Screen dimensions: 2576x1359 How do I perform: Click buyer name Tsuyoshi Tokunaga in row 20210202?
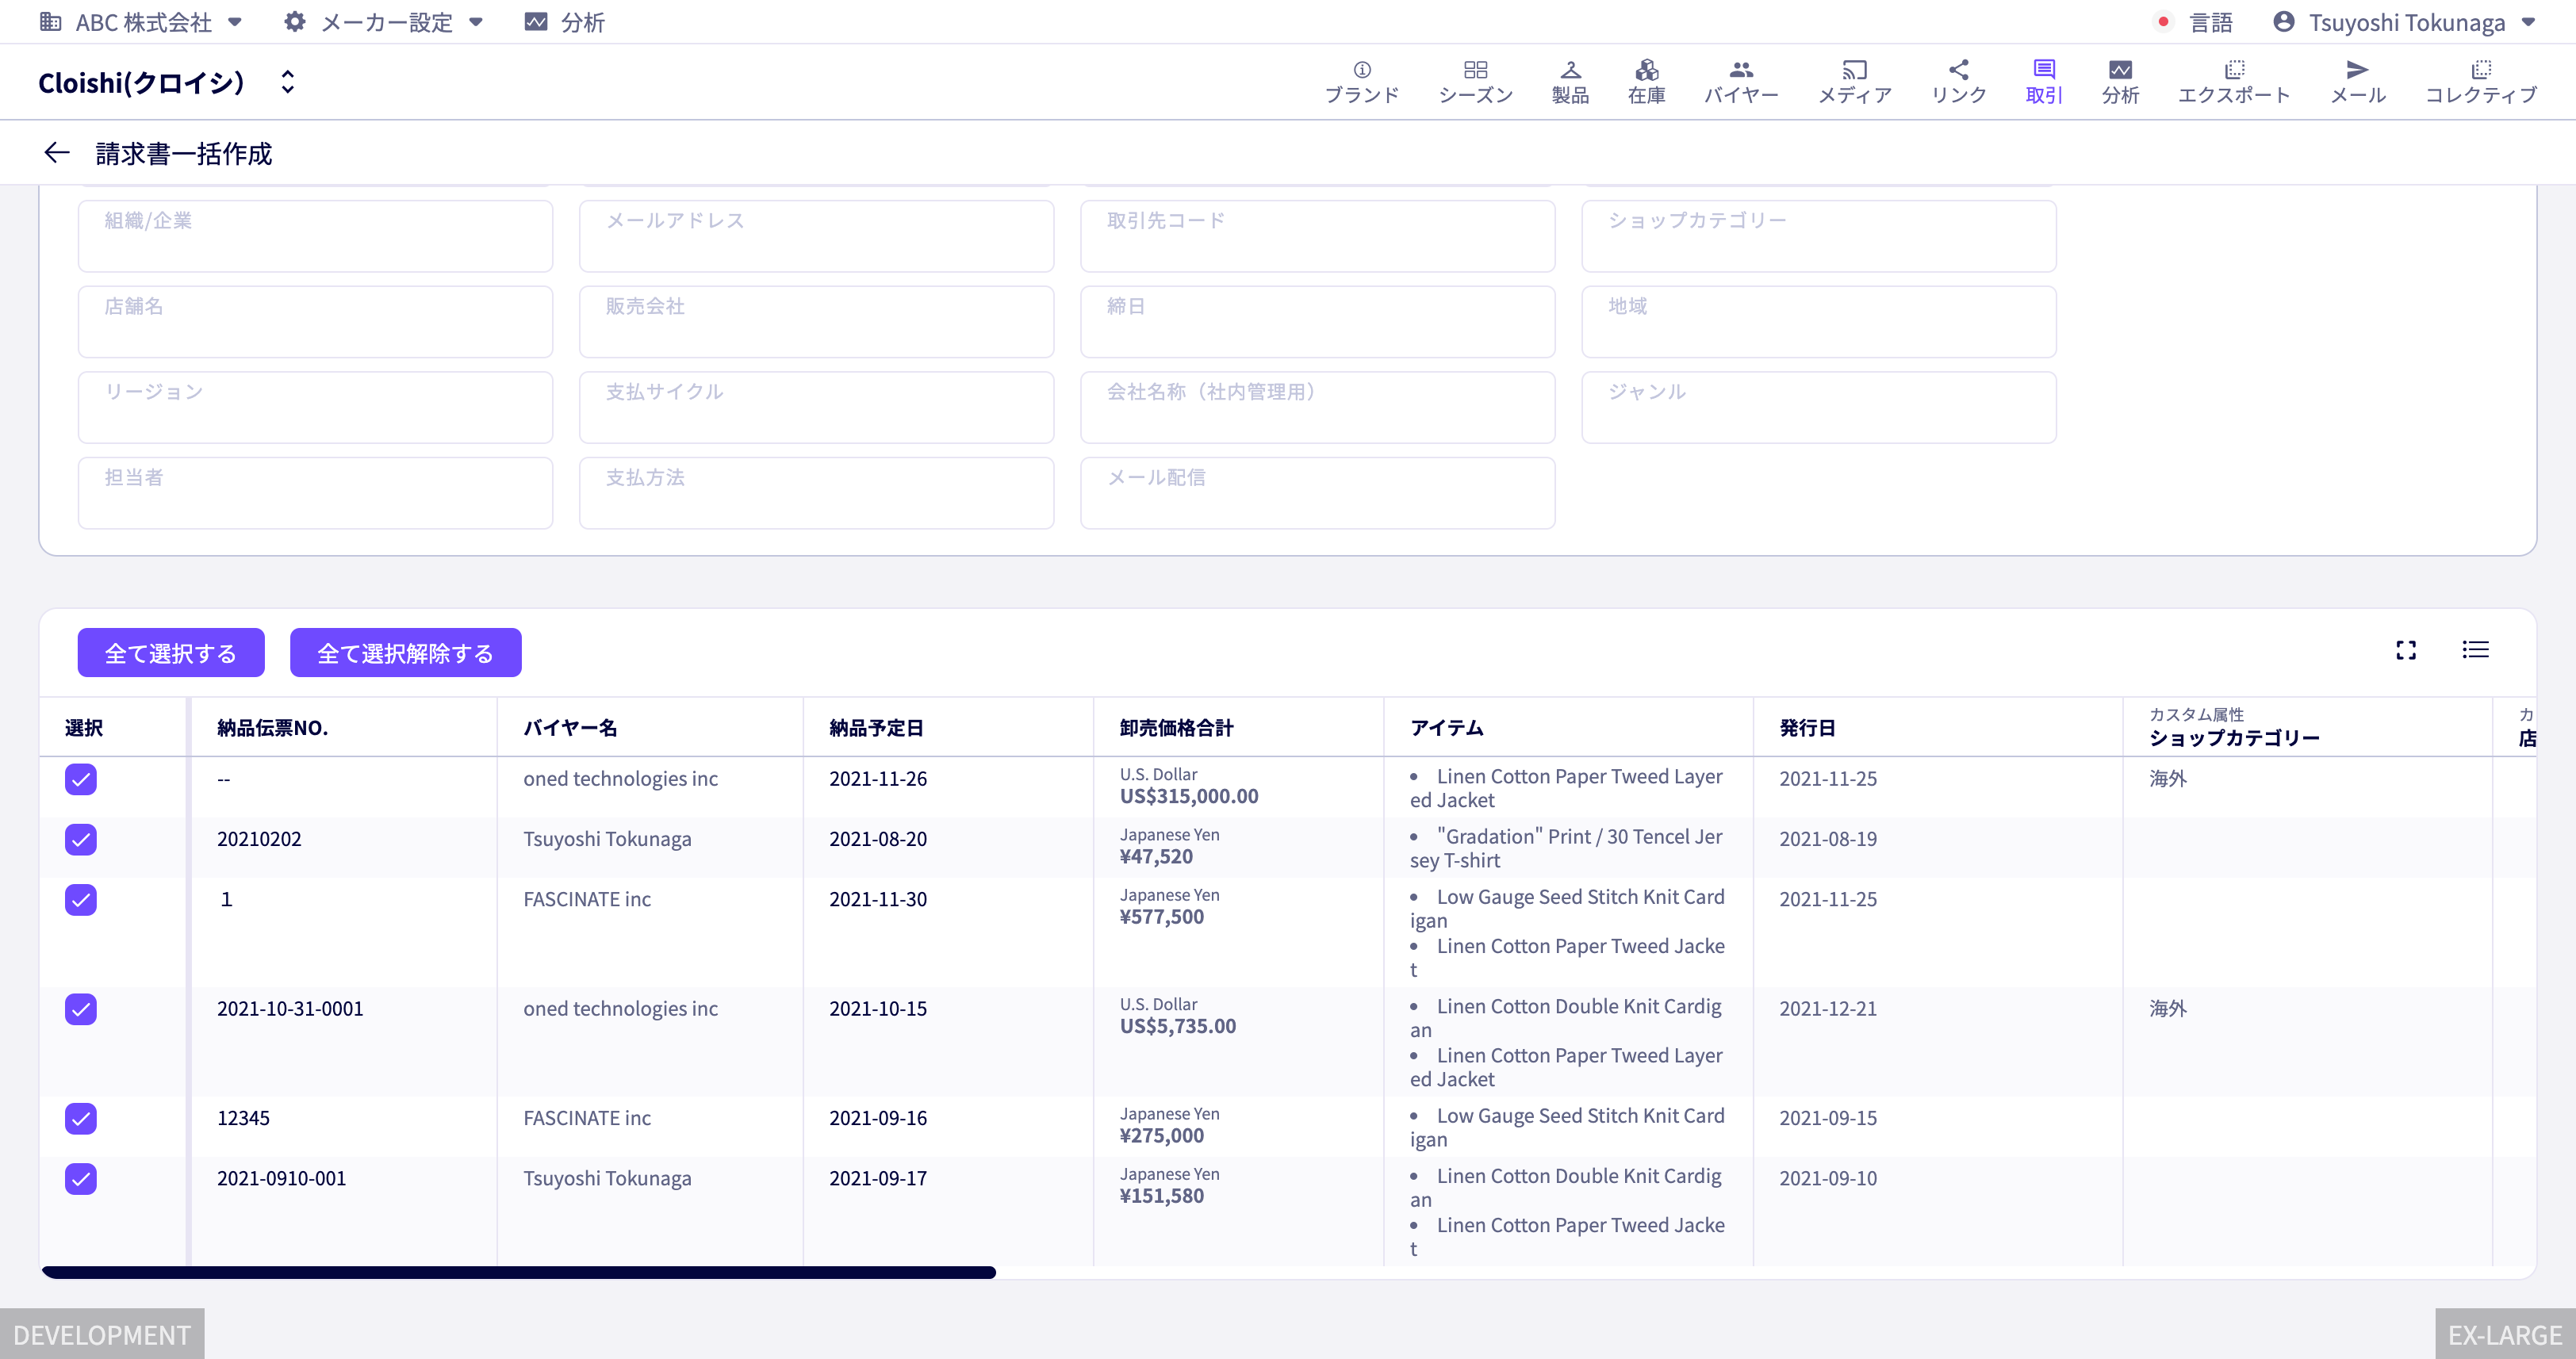pyautogui.click(x=607, y=839)
